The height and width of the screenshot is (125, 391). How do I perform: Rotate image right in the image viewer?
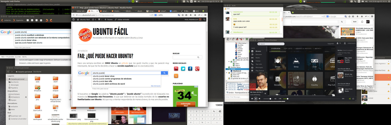(51, 20)
